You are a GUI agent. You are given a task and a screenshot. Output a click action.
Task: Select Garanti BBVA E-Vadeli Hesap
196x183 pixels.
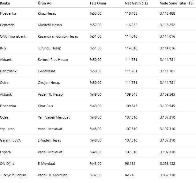click(x=49, y=140)
